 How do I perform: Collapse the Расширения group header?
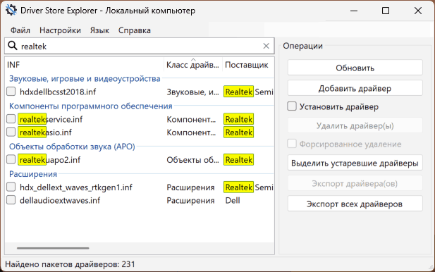pos(33,174)
